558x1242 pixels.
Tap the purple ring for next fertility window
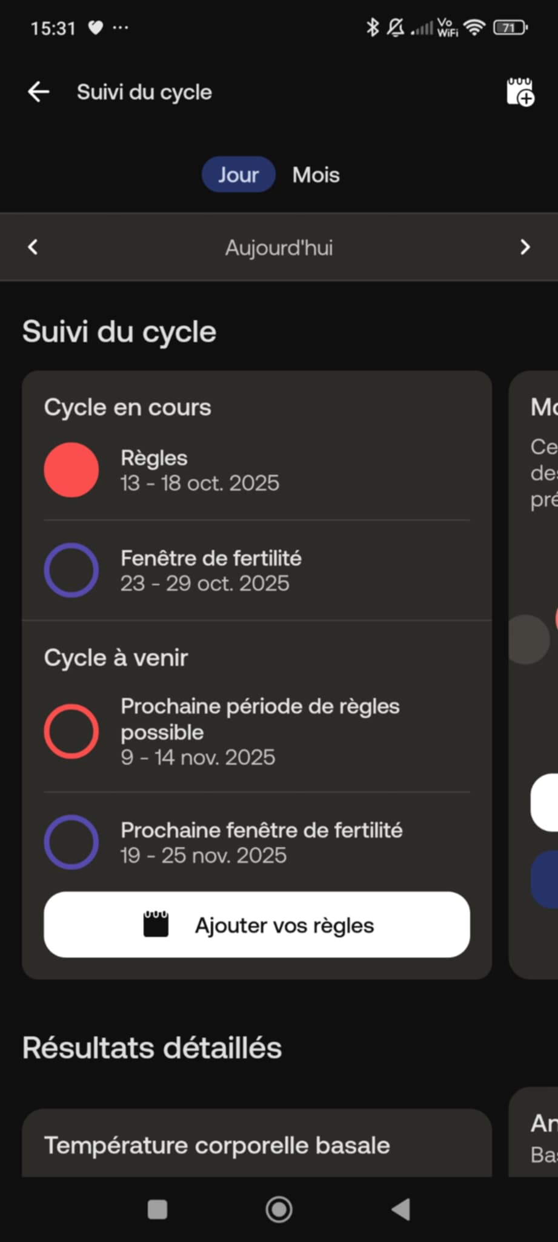71,842
